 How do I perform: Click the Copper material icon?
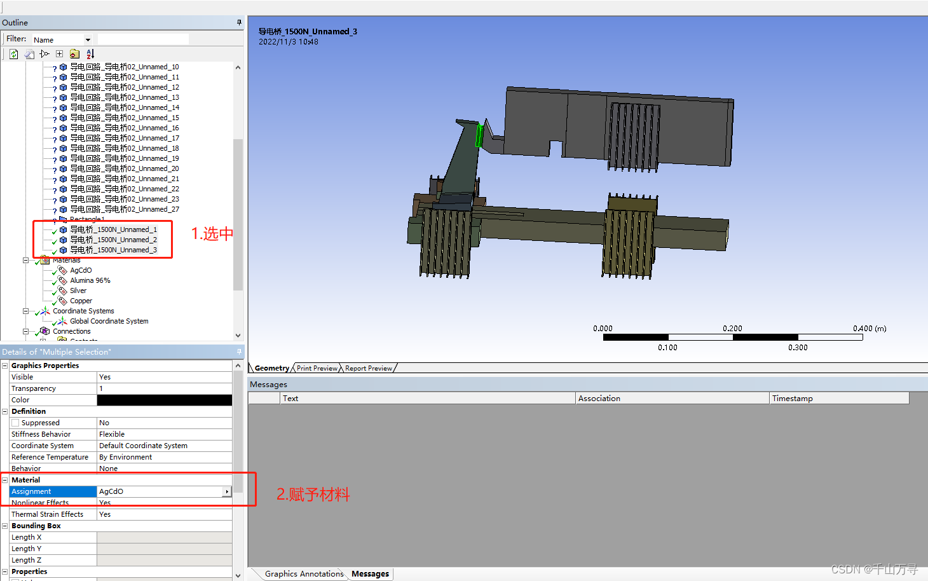point(62,301)
